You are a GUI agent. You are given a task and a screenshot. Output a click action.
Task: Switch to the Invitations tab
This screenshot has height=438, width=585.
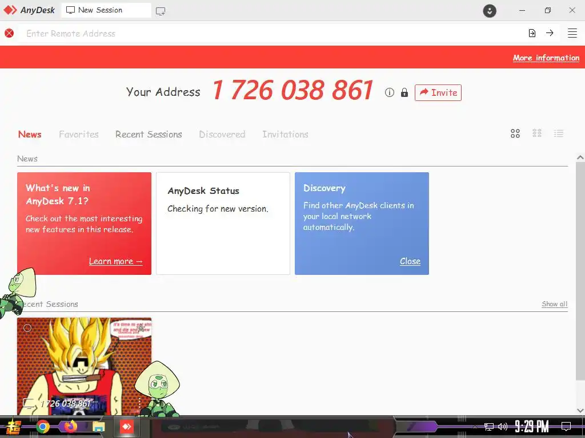[285, 134]
